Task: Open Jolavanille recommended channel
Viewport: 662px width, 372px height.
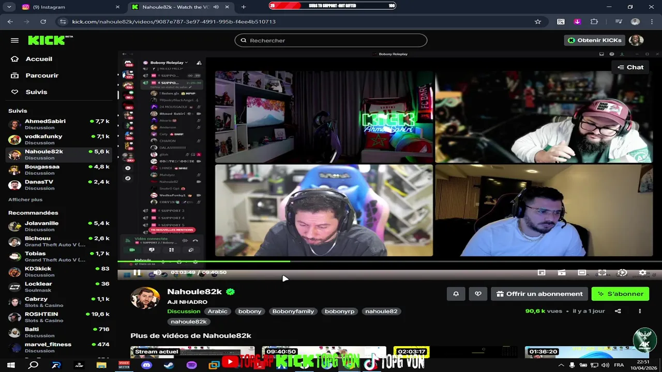Action: tap(59, 226)
